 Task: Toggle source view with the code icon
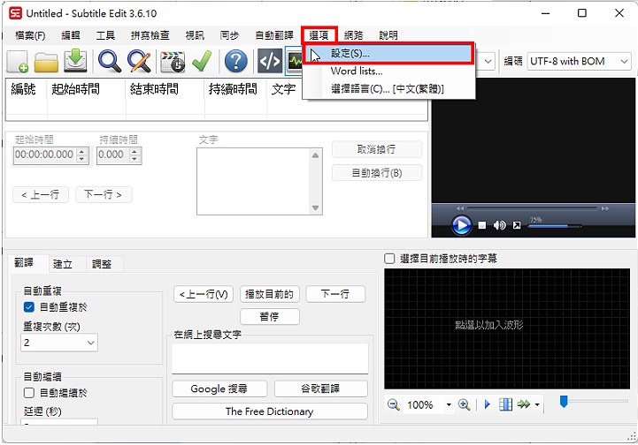pyautogui.click(x=269, y=61)
